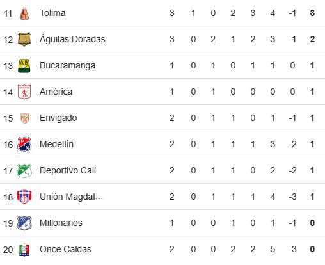The image size is (325, 265).
Task: Open the América team name link
Action: click(x=56, y=92)
